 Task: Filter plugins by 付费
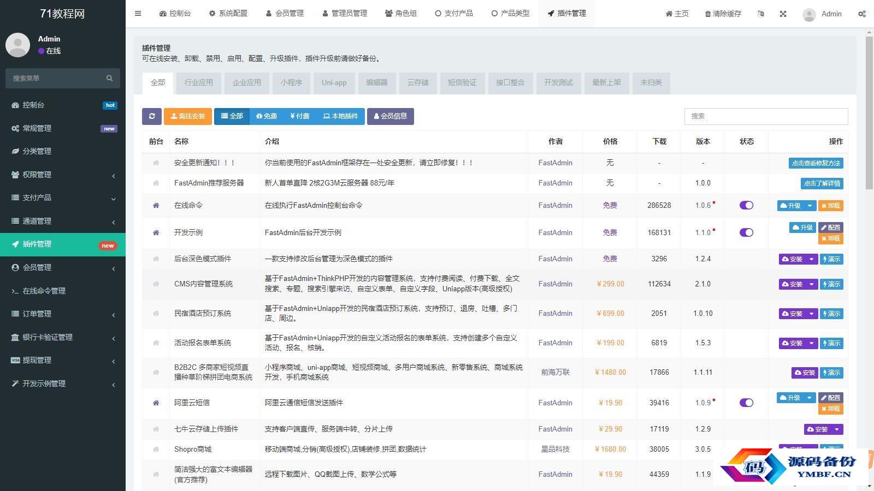[x=300, y=116]
